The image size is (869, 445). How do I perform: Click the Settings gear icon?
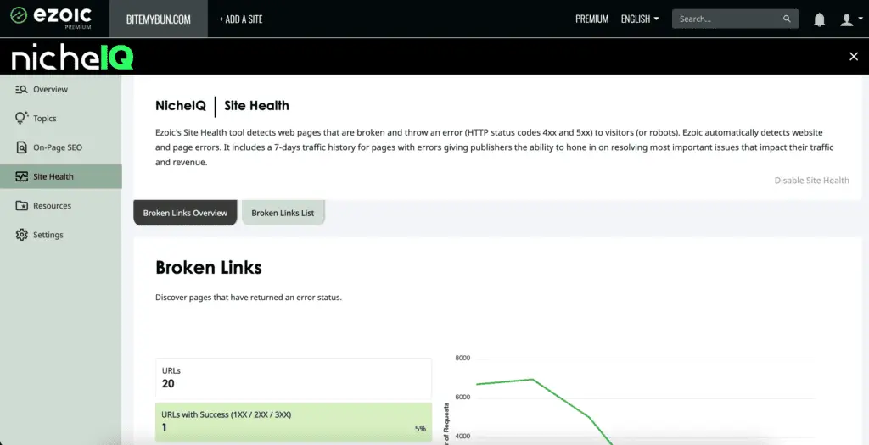tap(21, 235)
